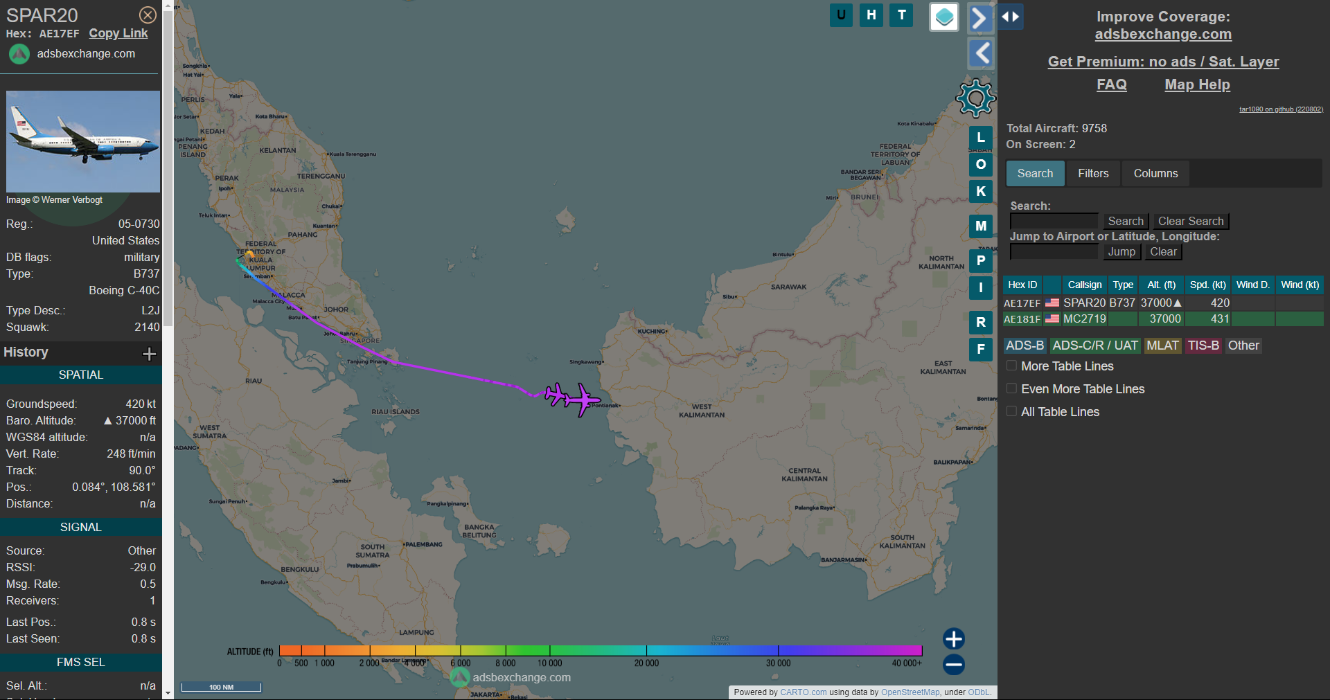
Task: Click the H map toggle button
Action: [871, 15]
